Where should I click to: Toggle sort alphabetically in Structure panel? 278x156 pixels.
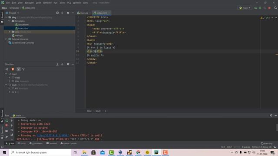click(x=7, y=69)
